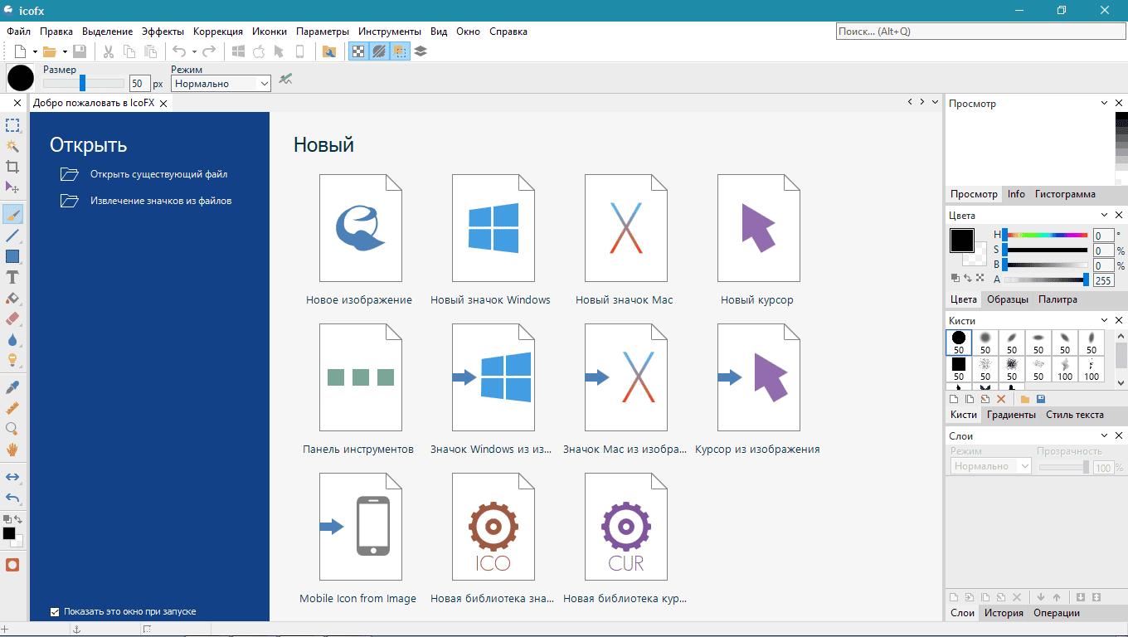Screen dimensions: 1128x637
Task: Select the Paint Bucket fill tool
Action: pyautogui.click(x=12, y=299)
